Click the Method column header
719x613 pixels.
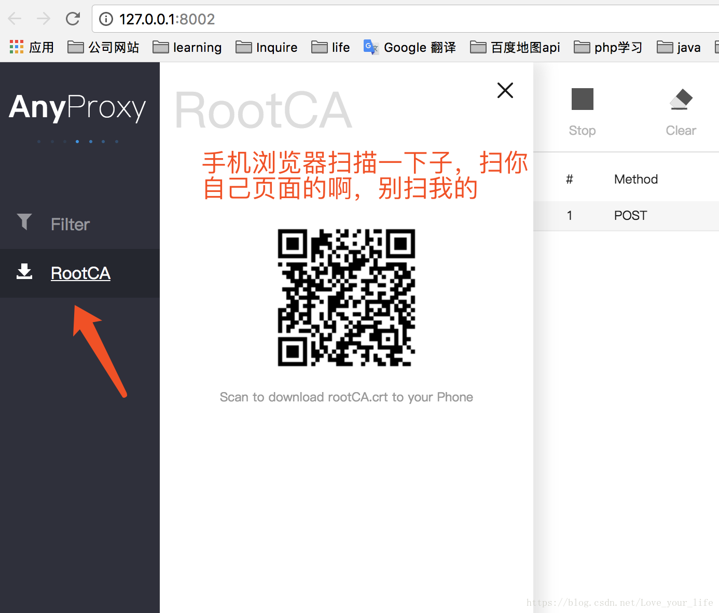[x=636, y=179]
